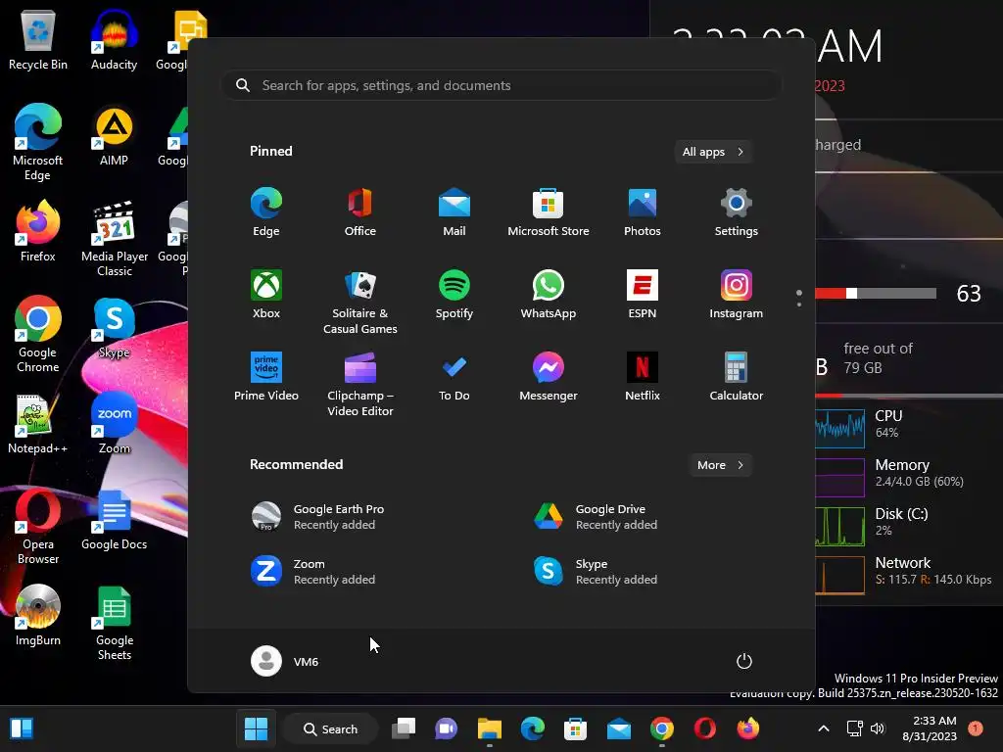Expand the All apps list
Screen dimensions: 1003x752
pyautogui.click(x=713, y=152)
